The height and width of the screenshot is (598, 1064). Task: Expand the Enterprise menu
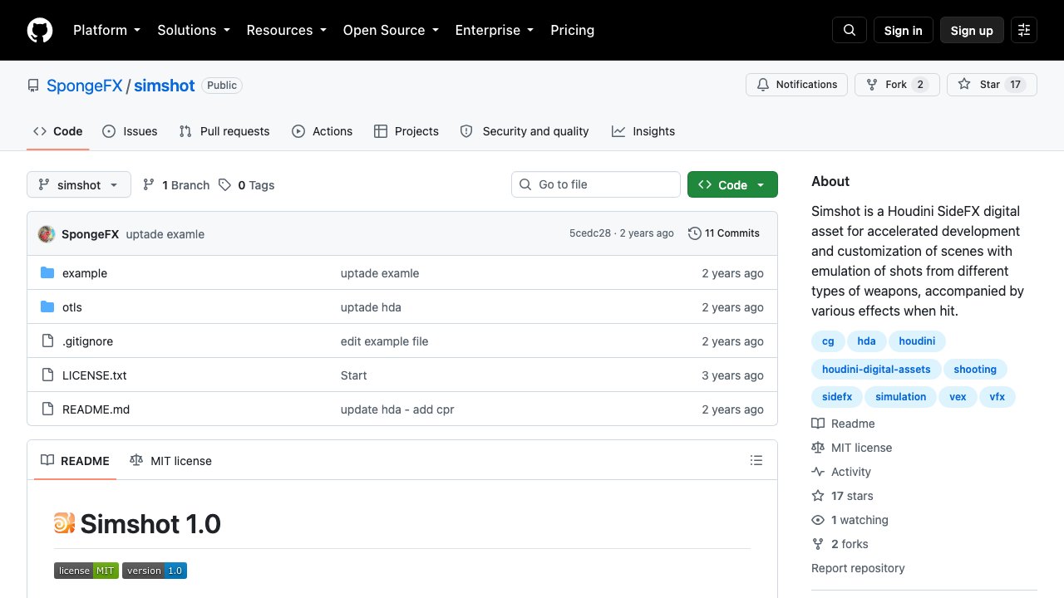494,30
